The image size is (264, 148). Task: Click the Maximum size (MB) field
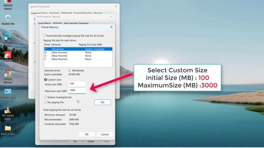point(77,90)
